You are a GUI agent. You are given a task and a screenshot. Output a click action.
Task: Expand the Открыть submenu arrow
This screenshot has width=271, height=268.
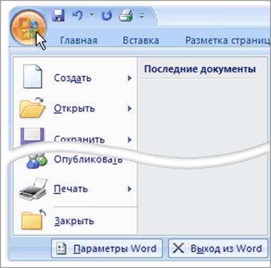tap(129, 108)
